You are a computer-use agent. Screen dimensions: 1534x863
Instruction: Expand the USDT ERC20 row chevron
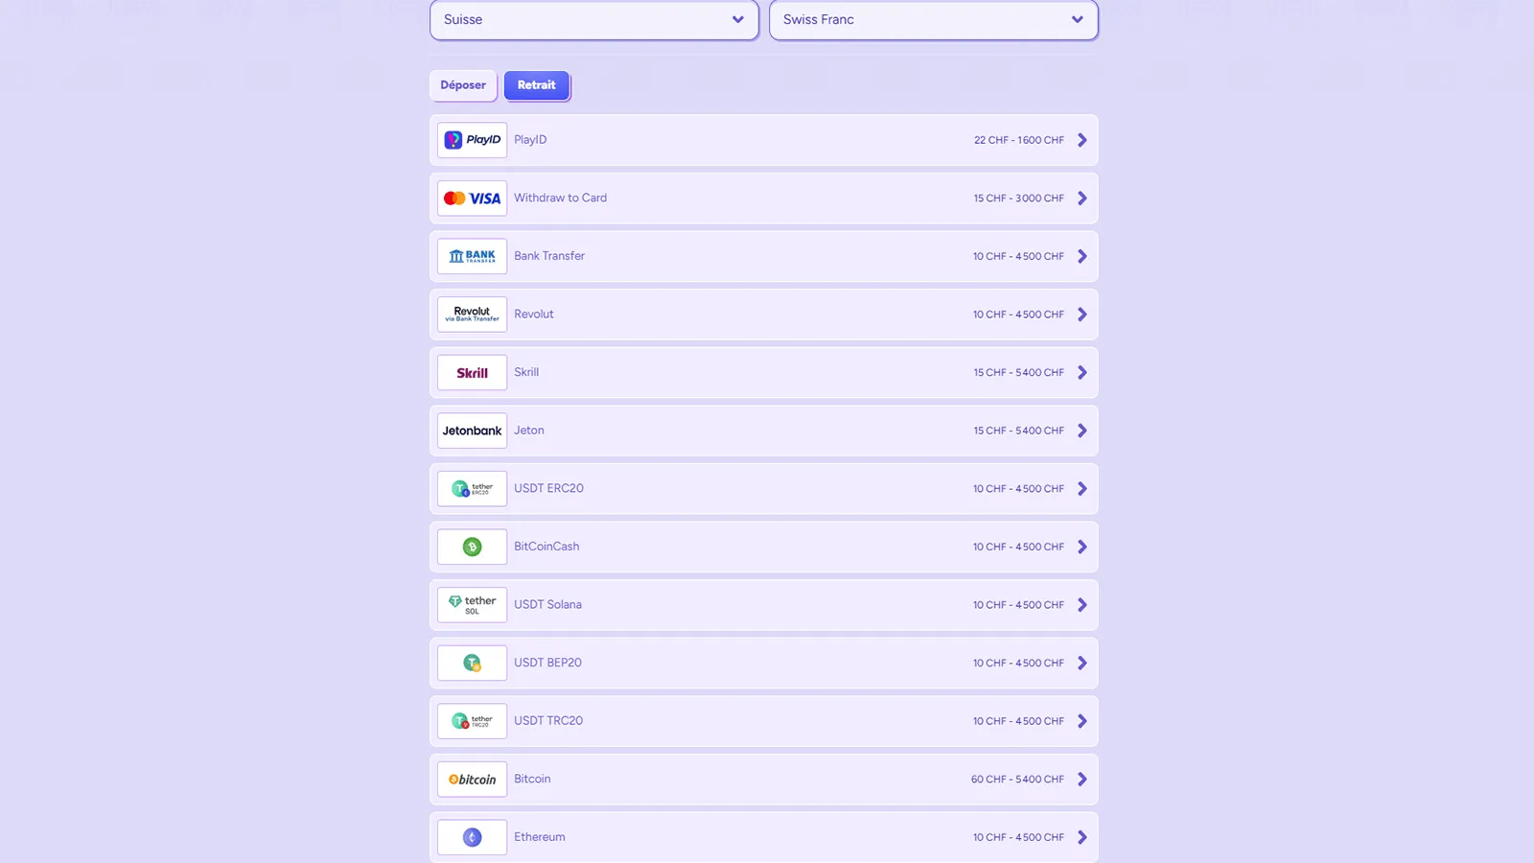[x=1082, y=489]
